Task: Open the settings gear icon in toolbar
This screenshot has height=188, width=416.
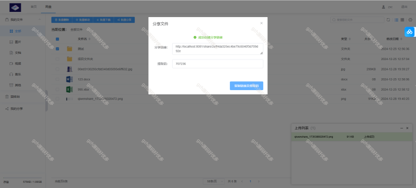Action: (x=410, y=20)
